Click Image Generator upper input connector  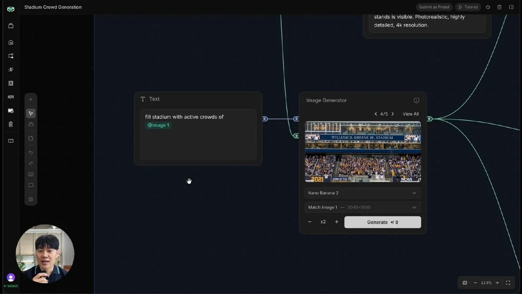296,119
